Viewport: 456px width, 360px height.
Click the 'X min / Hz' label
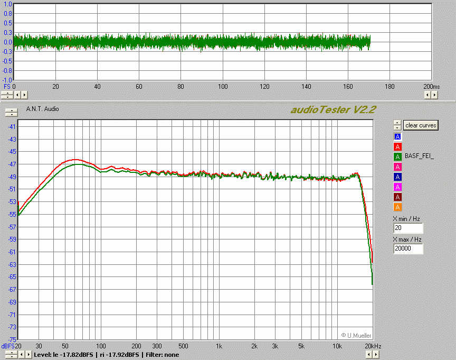pyautogui.click(x=406, y=219)
